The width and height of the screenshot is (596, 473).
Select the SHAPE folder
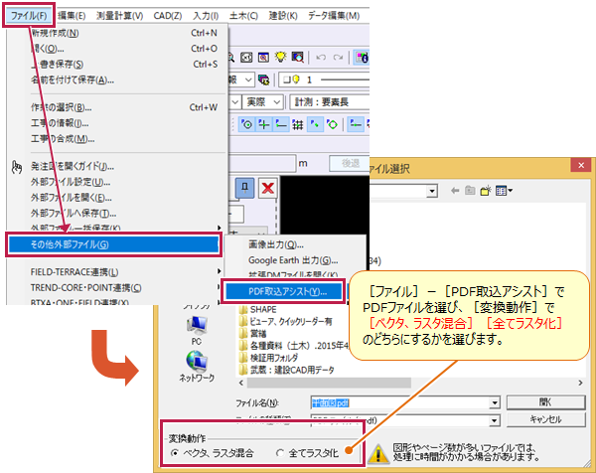(257, 309)
